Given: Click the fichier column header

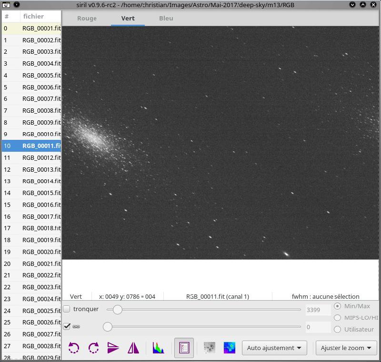Looking at the screenshot, I should (40, 16).
